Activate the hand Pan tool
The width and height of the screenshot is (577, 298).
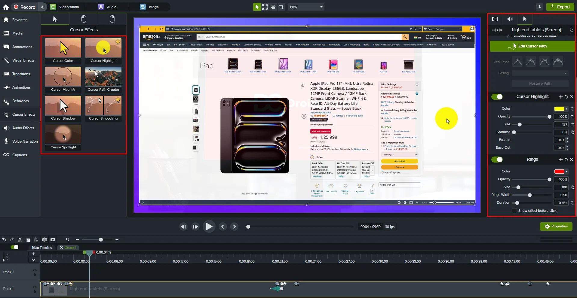(273, 7)
